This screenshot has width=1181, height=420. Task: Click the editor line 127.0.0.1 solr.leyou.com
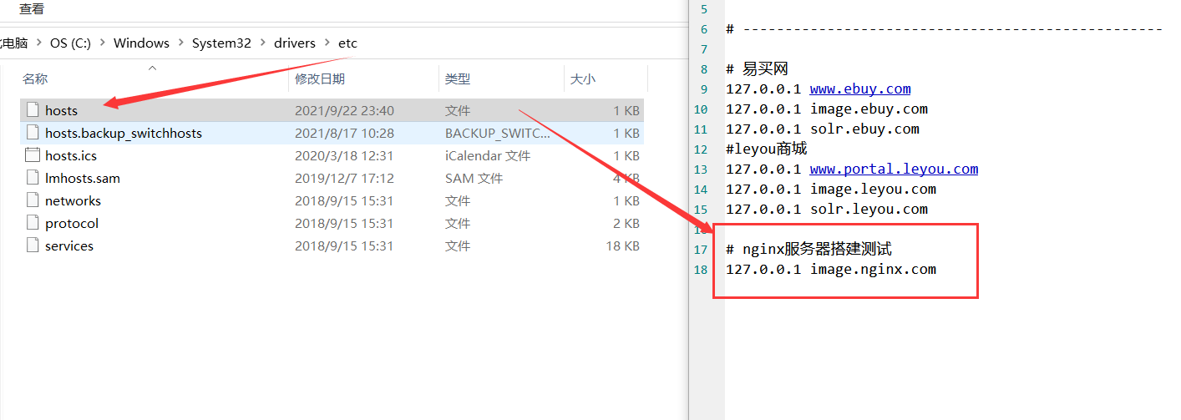pos(827,209)
